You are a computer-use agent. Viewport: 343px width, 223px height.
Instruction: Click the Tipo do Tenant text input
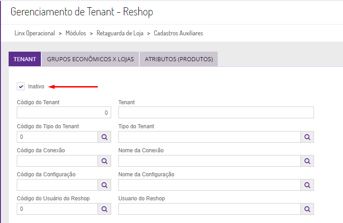click(x=209, y=137)
